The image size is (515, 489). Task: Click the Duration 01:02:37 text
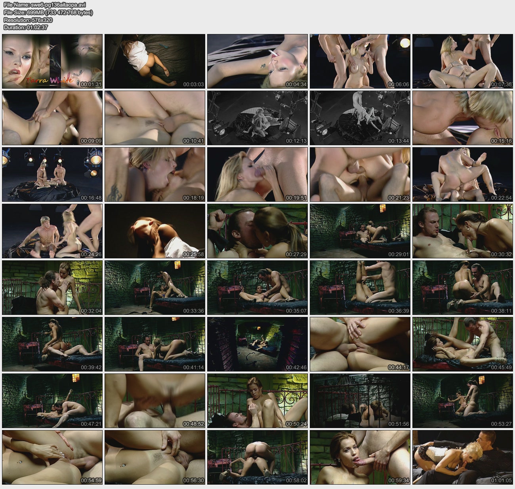pyautogui.click(x=26, y=27)
